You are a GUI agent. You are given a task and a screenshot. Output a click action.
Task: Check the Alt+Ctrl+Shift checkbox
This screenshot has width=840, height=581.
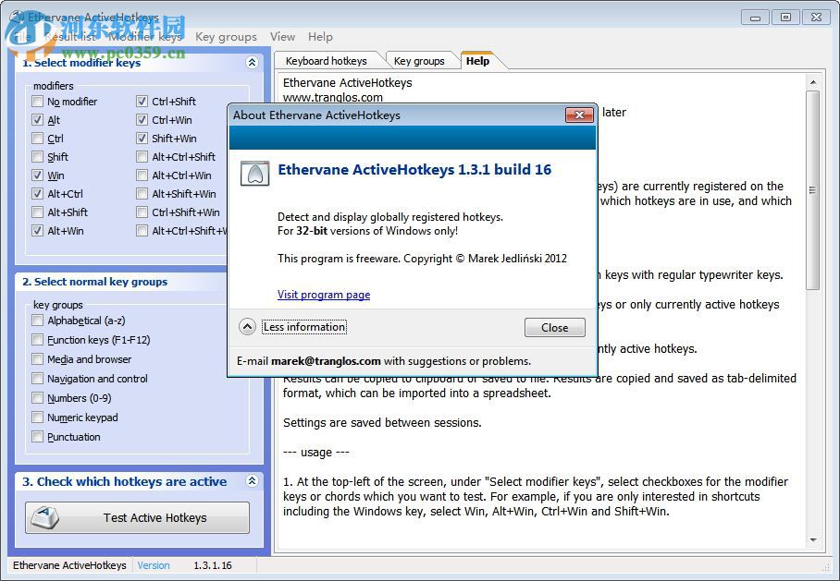click(x=142, y=157)
